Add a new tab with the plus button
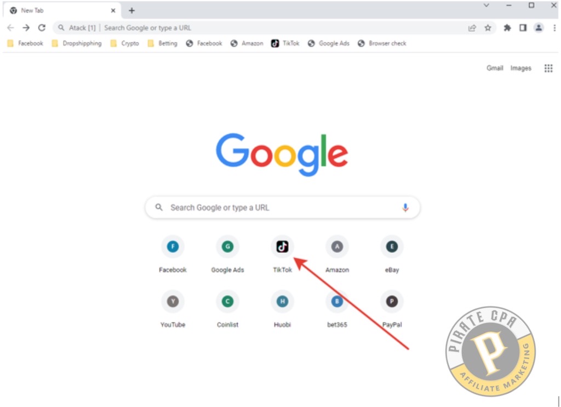 point(131,11)
